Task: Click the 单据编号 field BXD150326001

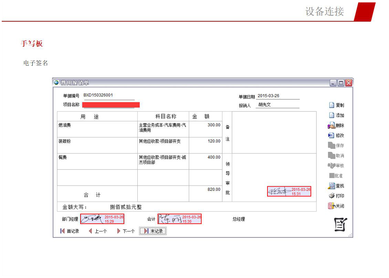Action: click(x=108, y=96)
